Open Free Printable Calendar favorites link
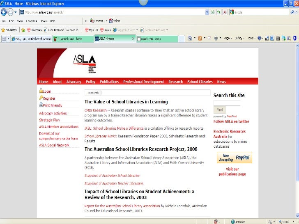Screen dimensions: 299x224 tap(62, 30)
